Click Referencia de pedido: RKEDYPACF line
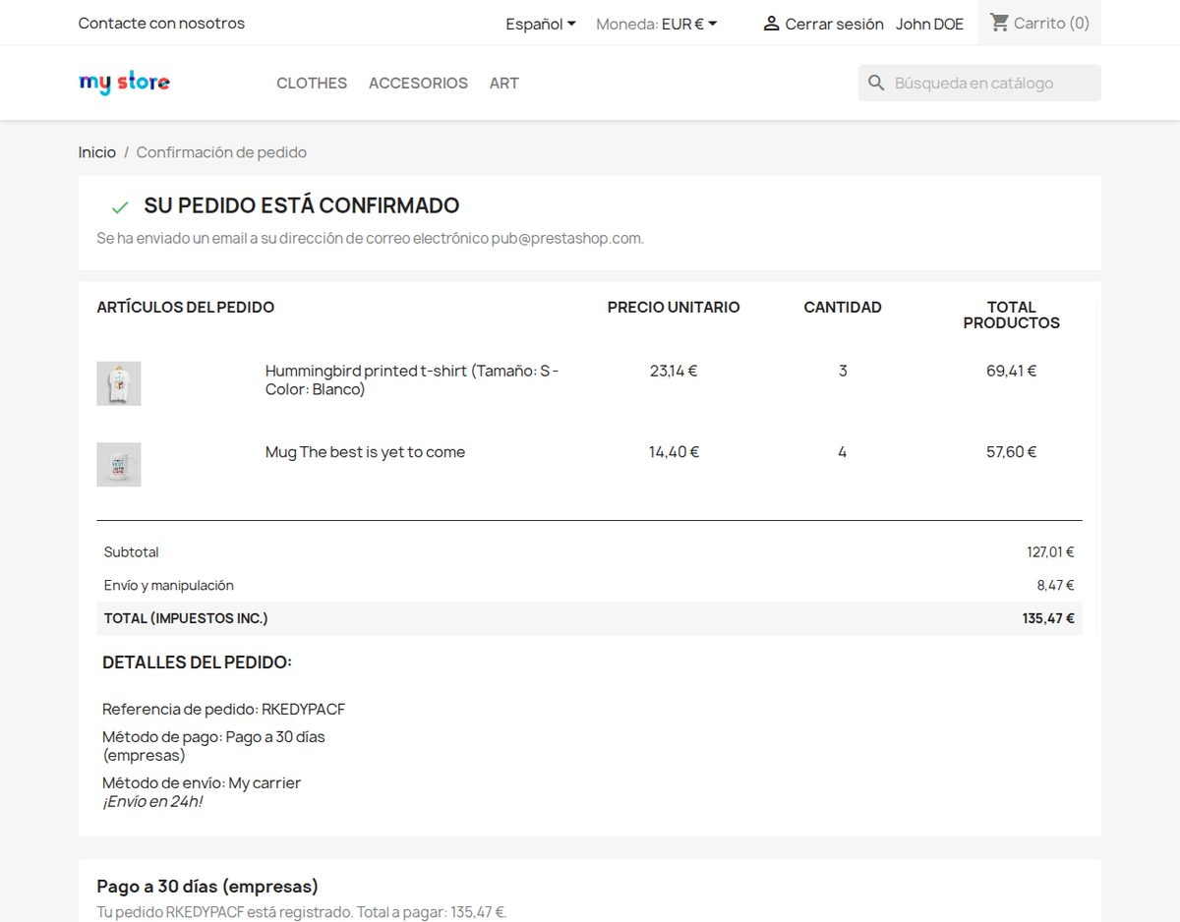 coord(223,709)
